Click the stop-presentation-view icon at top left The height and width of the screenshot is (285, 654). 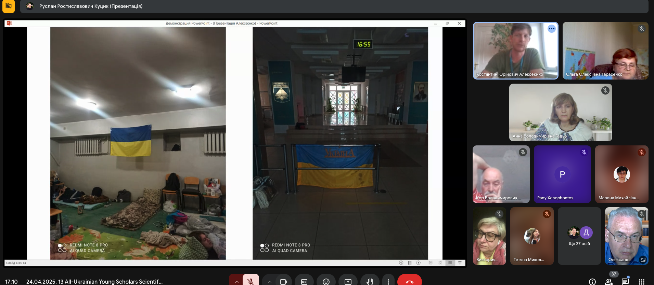point(9,6)
